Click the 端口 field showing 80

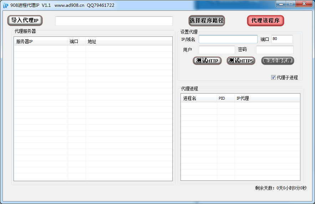[282, 39]
